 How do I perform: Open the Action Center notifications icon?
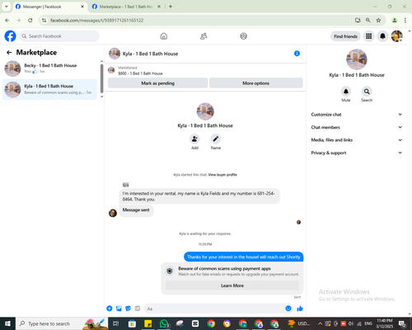pos(403,323)
